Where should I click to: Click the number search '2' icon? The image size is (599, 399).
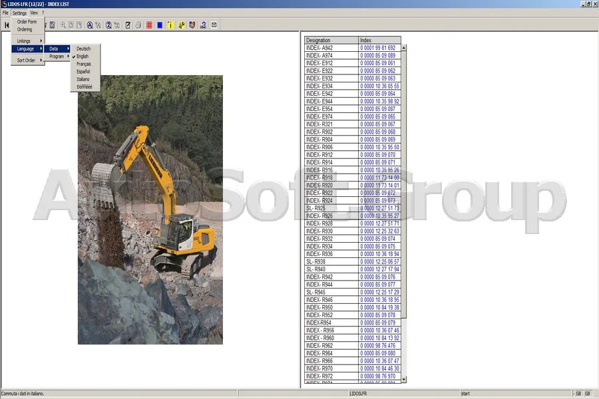pyautogui.click(x=108, y=25)
